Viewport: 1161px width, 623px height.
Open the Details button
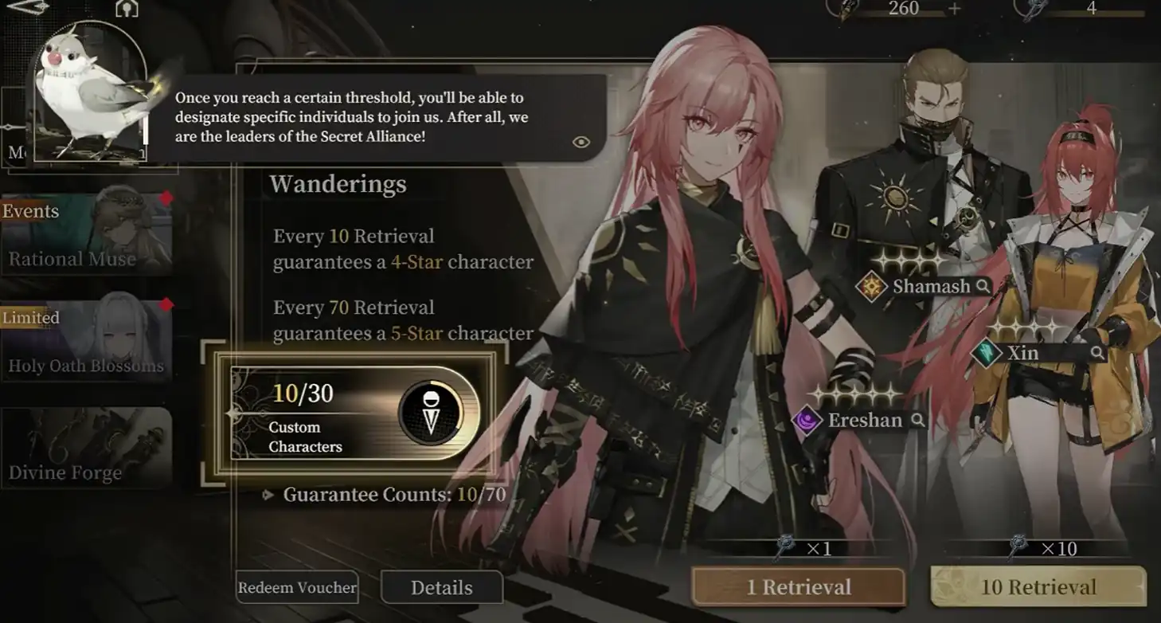(442, 588)
